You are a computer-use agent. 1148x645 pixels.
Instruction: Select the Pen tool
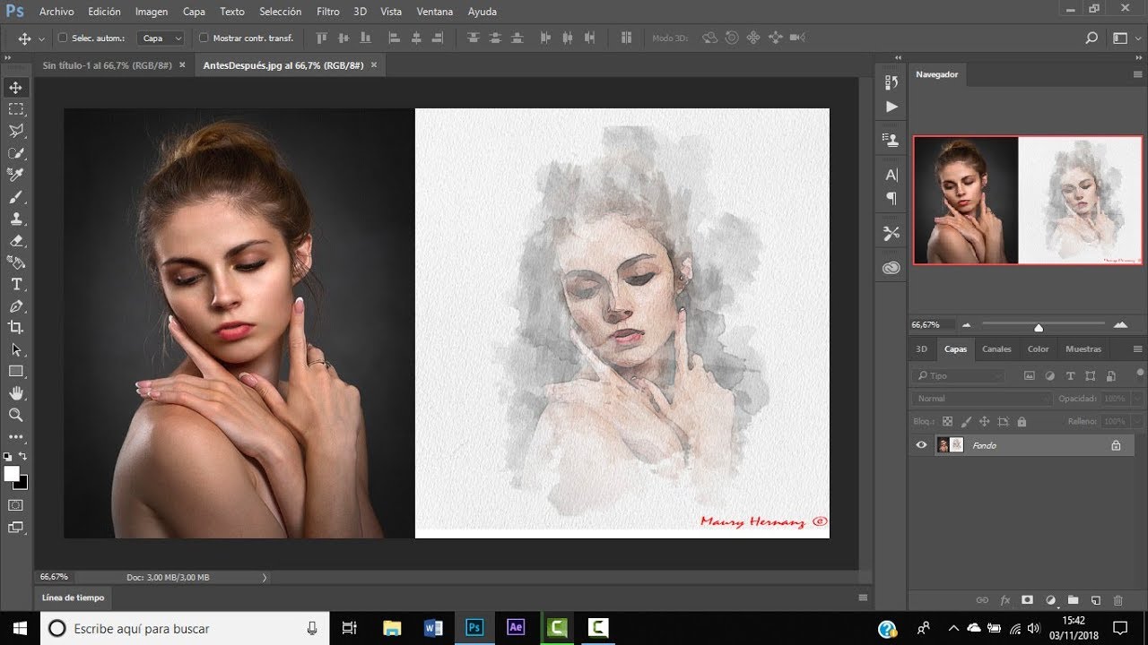point(16,306)
